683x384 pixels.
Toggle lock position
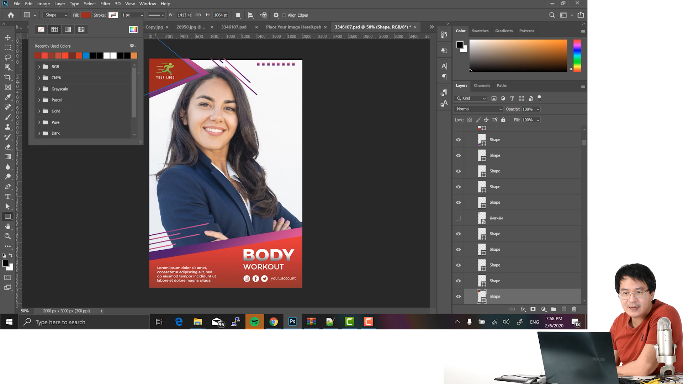tap(486, 120)
